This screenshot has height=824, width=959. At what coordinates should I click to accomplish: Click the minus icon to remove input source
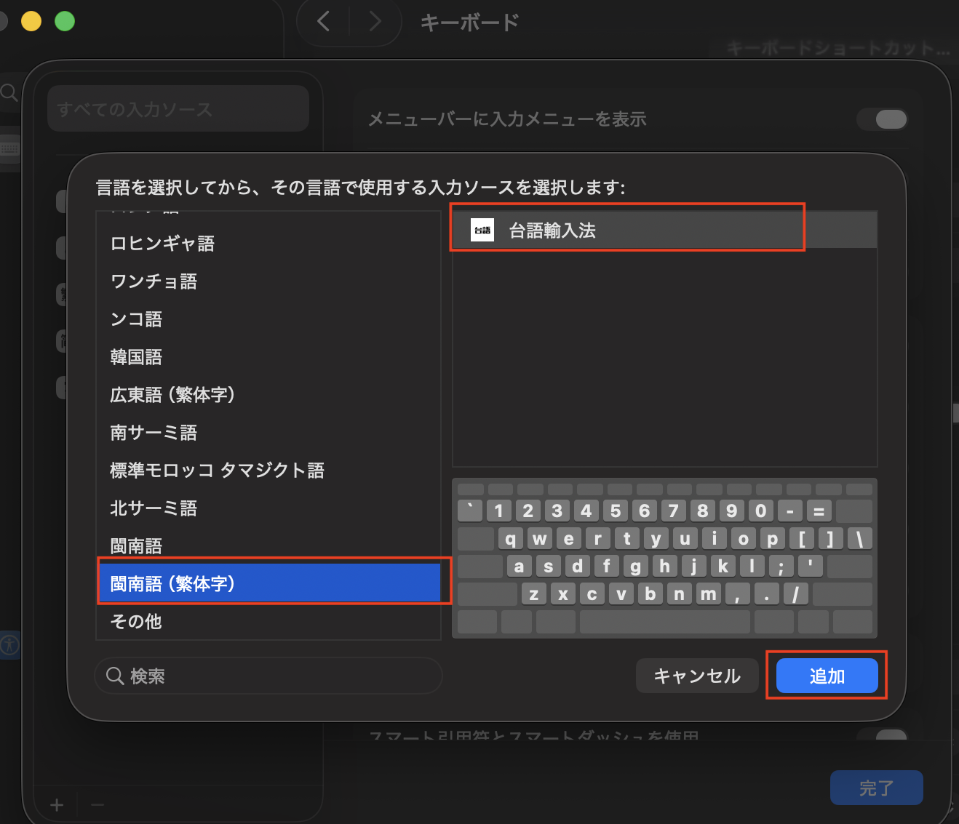[x=98, y=805]
